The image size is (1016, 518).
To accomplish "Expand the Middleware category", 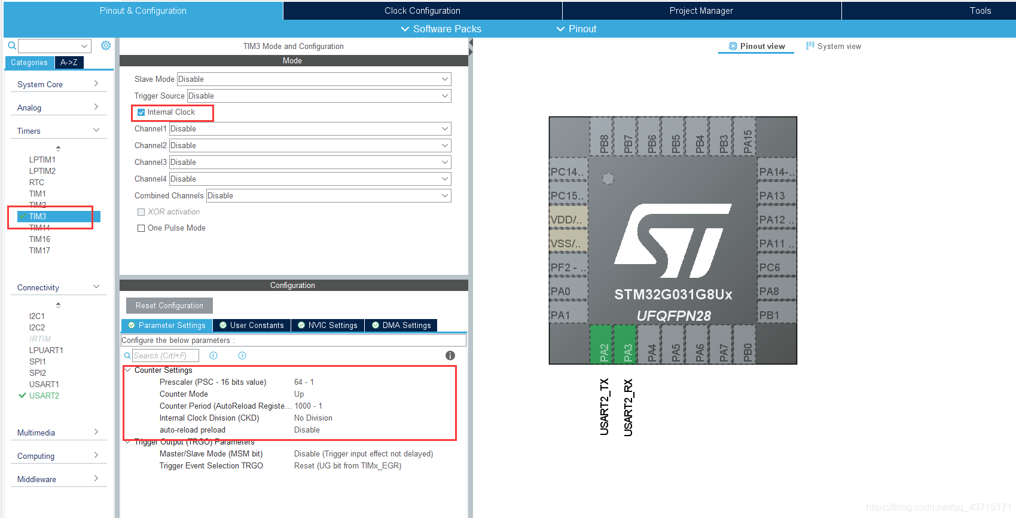I will pos(59,479).
